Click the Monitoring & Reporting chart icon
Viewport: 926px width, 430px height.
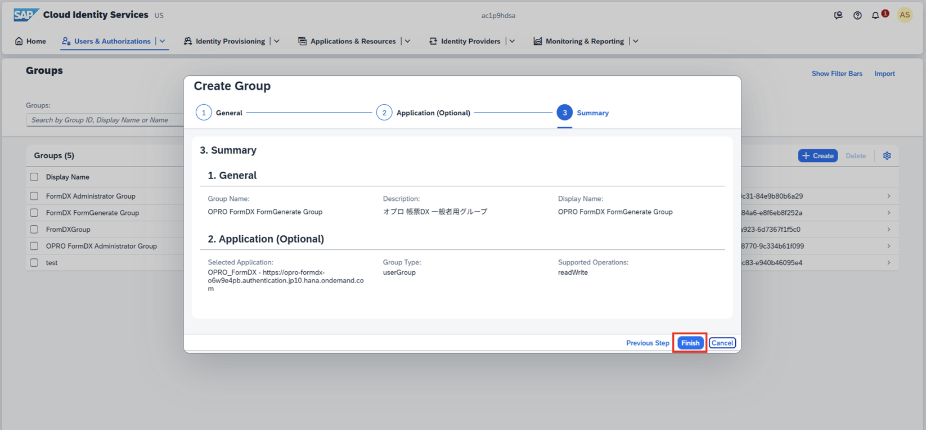pos(538,41)
